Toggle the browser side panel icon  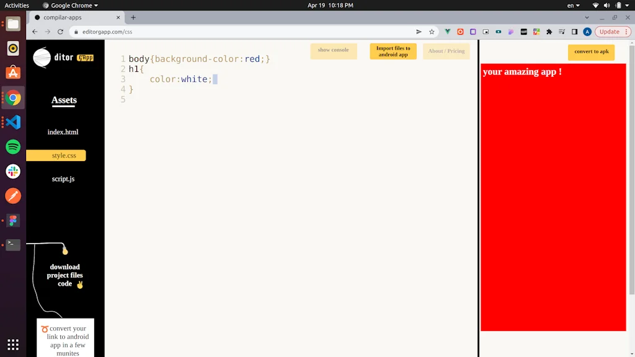click(x=575, y=32)
